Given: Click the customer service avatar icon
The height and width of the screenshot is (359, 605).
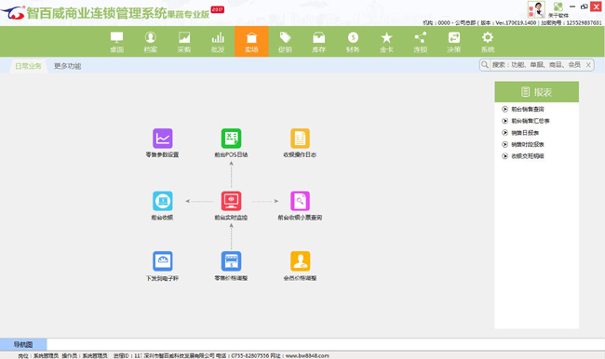Looking at the screenshot, I should 536,9.
